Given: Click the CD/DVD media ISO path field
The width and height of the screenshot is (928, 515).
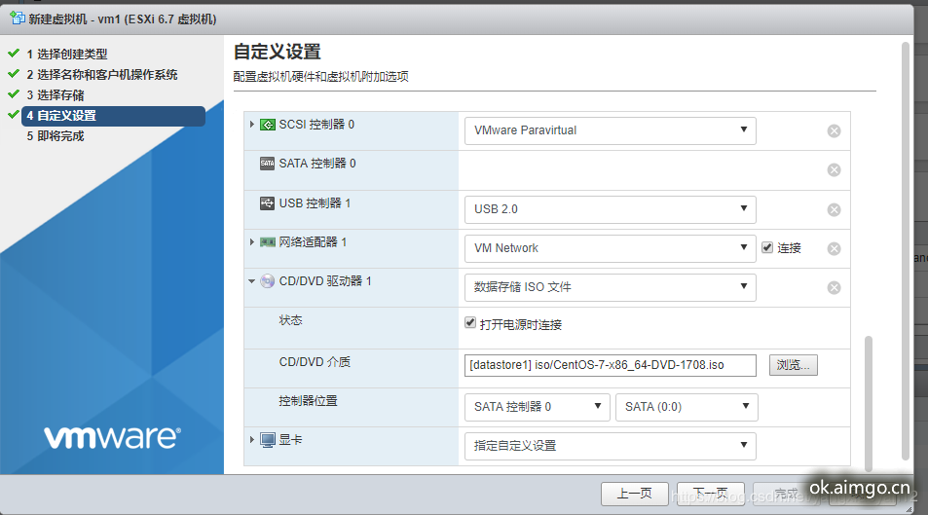Looking at the screenshot, I should [x=611, y=365].
